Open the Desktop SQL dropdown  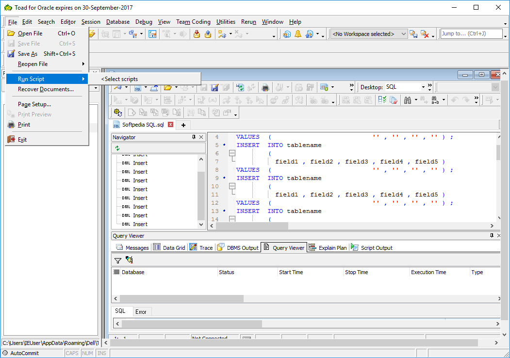tap(423, 87)
